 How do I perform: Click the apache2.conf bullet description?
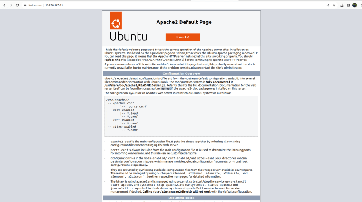(x=176, y=143)
